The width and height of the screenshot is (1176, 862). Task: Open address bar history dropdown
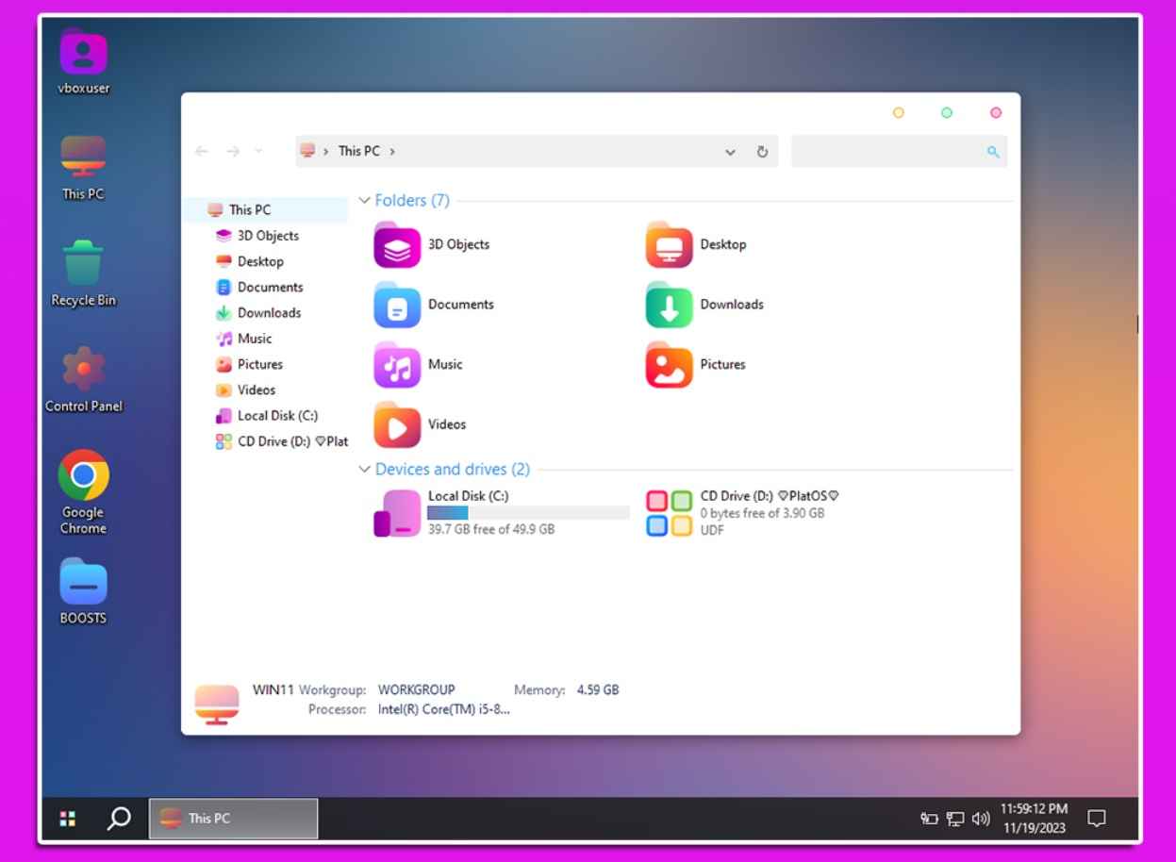[x=730, y=152]
